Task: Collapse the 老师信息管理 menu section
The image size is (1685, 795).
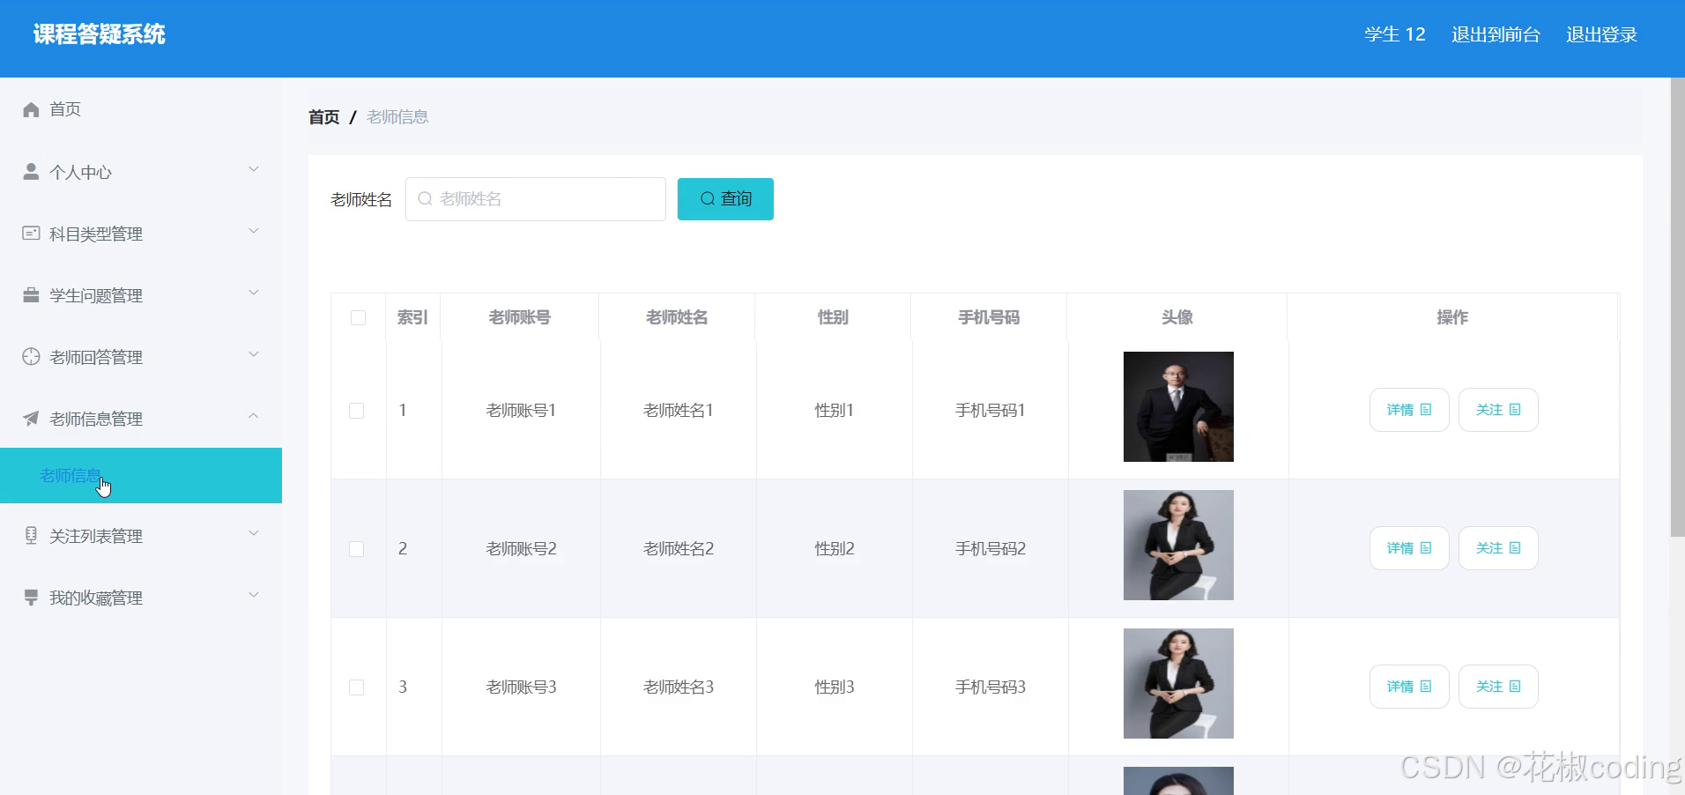Action: (254, 416)
